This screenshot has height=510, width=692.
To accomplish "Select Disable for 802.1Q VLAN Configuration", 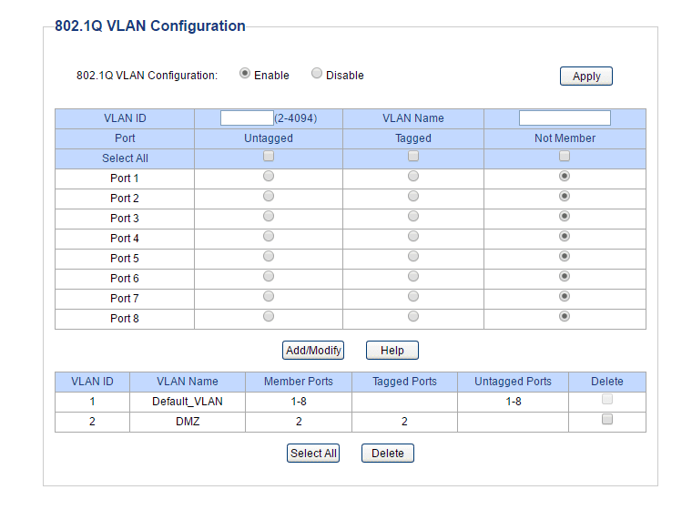I will (x=317, y=73).
